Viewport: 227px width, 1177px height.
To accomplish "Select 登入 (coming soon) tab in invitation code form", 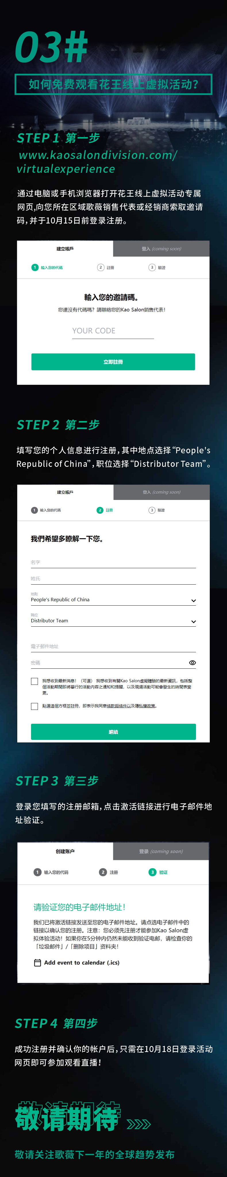I will (x=161, y=249).
